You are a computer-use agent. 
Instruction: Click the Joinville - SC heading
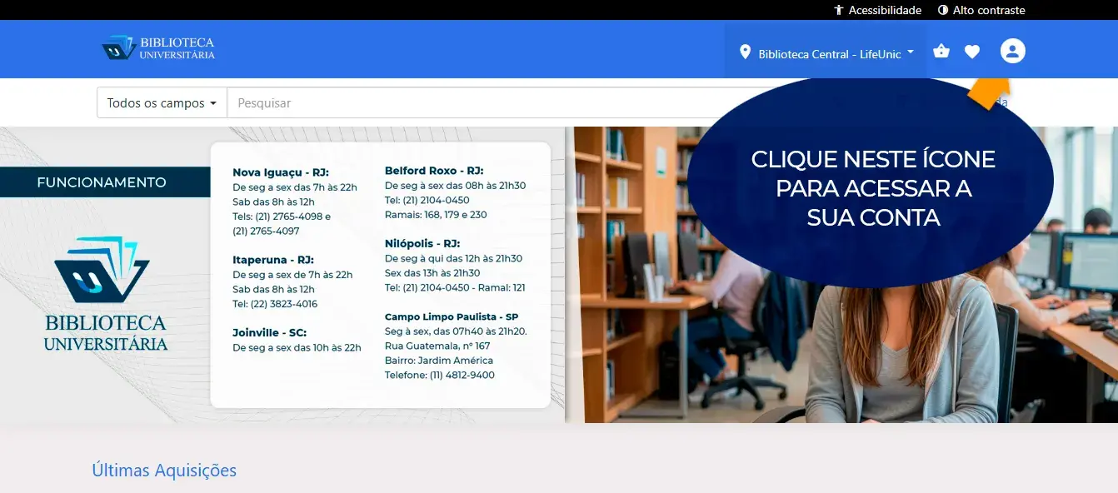269,332
